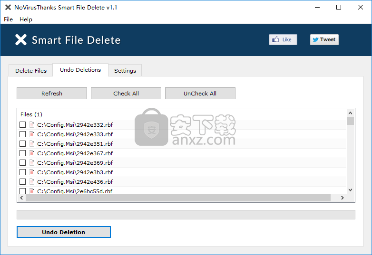Check the box for C:\Config.Msi\2942e369.rbf
This screenshot has width=372, height=255.
(x=22, y=163)
